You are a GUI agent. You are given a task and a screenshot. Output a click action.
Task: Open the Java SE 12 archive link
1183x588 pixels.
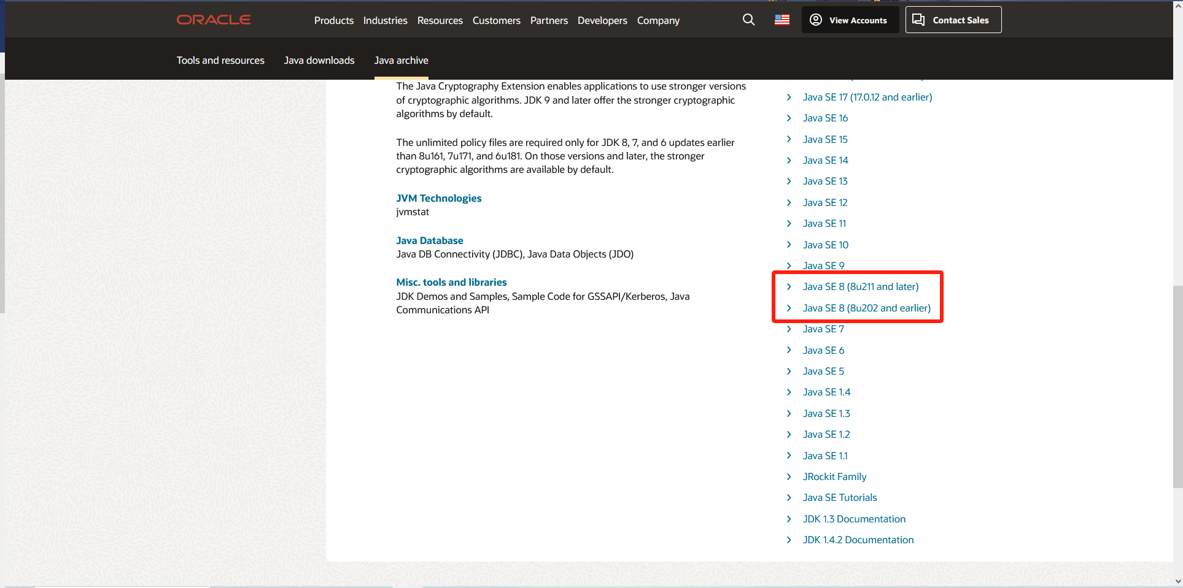click(825, 202)
